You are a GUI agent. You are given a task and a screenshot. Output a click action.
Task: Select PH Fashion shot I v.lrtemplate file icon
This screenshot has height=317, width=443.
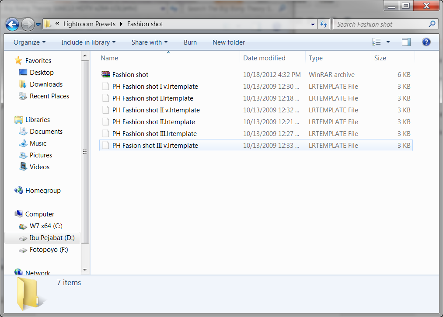click(106, 86)
